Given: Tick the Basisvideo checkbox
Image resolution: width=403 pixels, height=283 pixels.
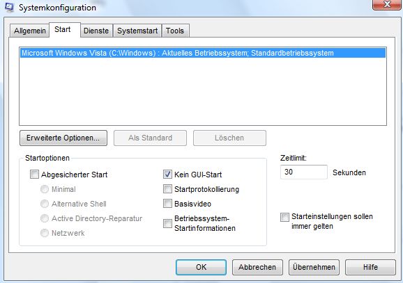Looking at the screenshot, I should click(167, 204).
